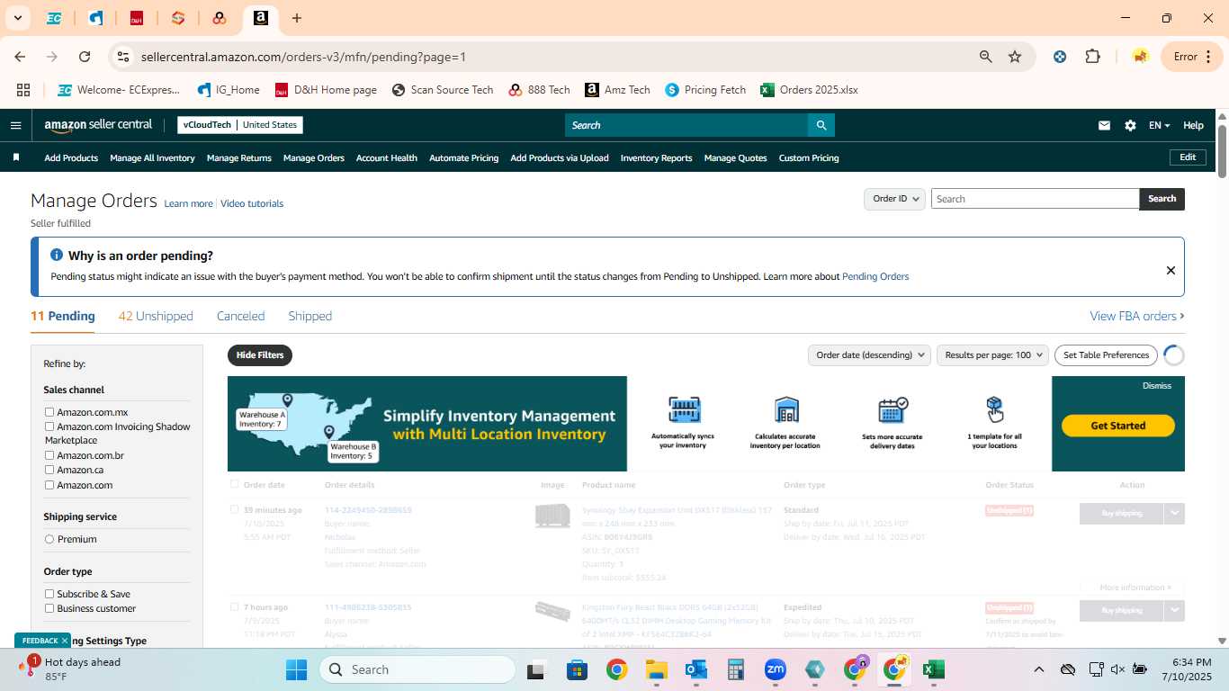
Task: Click the Windows Start button
Action: [297, 669]
